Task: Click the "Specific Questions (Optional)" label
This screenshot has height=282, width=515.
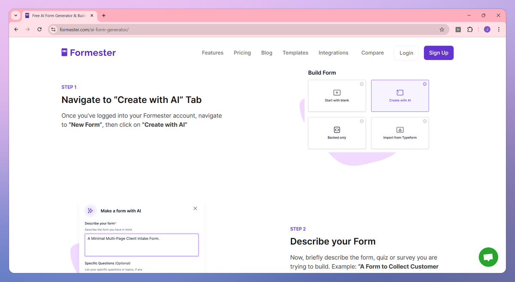Action: pos(108,263)
